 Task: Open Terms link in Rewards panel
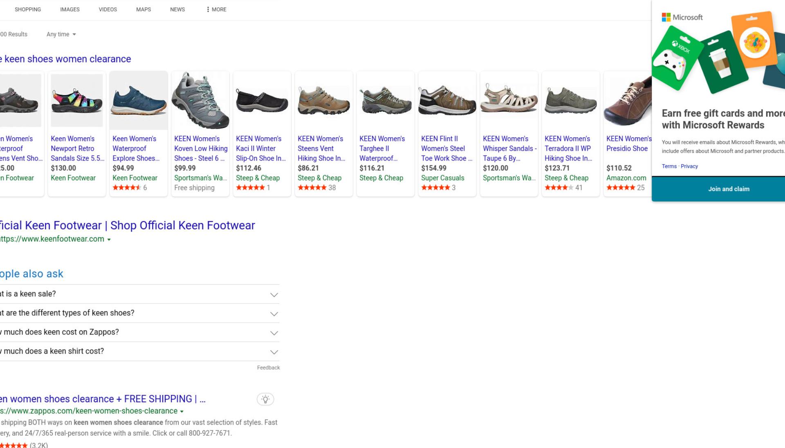(x=669, y=166)
